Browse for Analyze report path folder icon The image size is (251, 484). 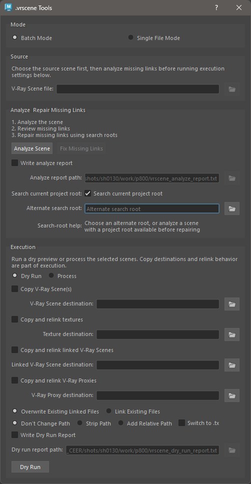tap(232, 178)
